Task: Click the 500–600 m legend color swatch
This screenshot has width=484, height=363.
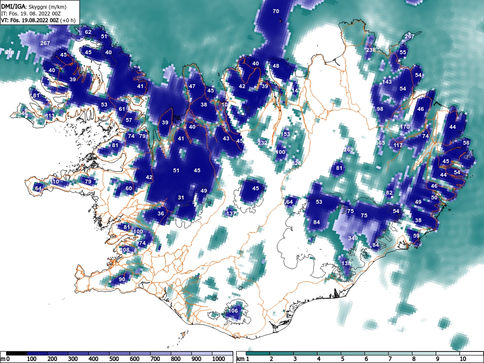Action: 120,353
